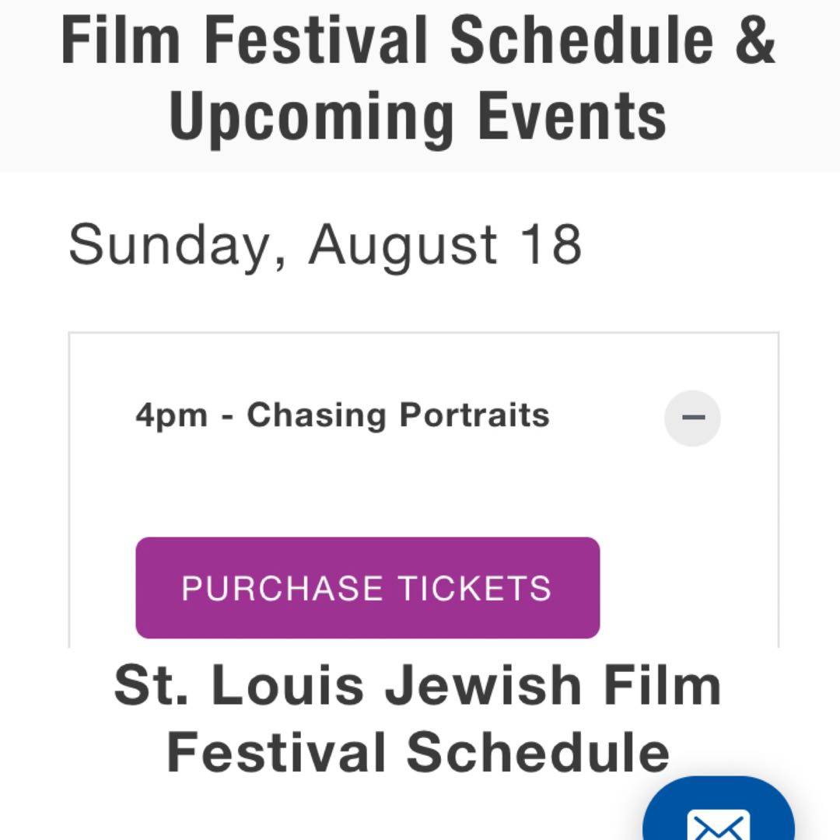Click the word "Upcoming" in the page title
This screenshot has width=840, height=840.
pyautogui.click(x=311, y=116)
